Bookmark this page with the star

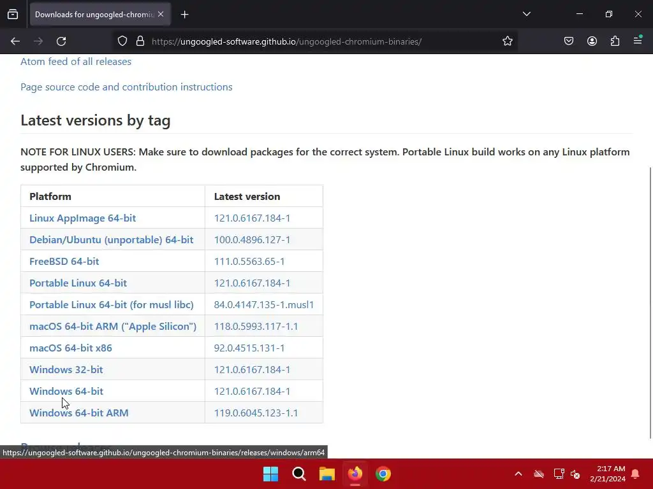click(x=507, y=41)
